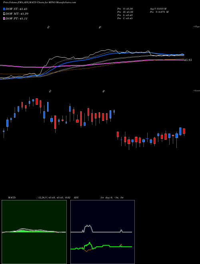Click the blue DOW ST legend swatch
Viewport: 200px width, 264px height.
tap(4, 9)
